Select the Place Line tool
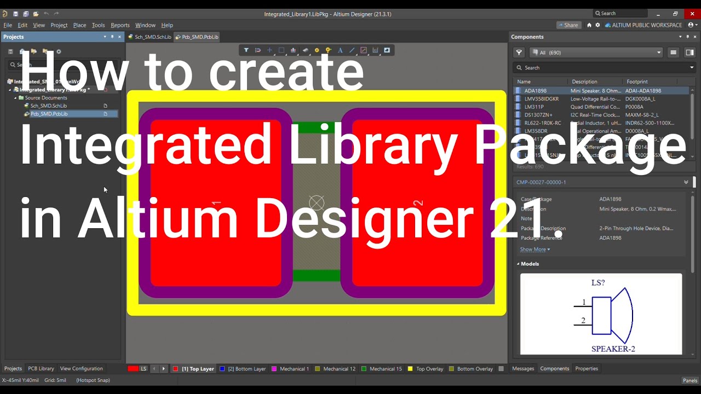The width and height of the screenshot is (701, 394). pos(352,50)
